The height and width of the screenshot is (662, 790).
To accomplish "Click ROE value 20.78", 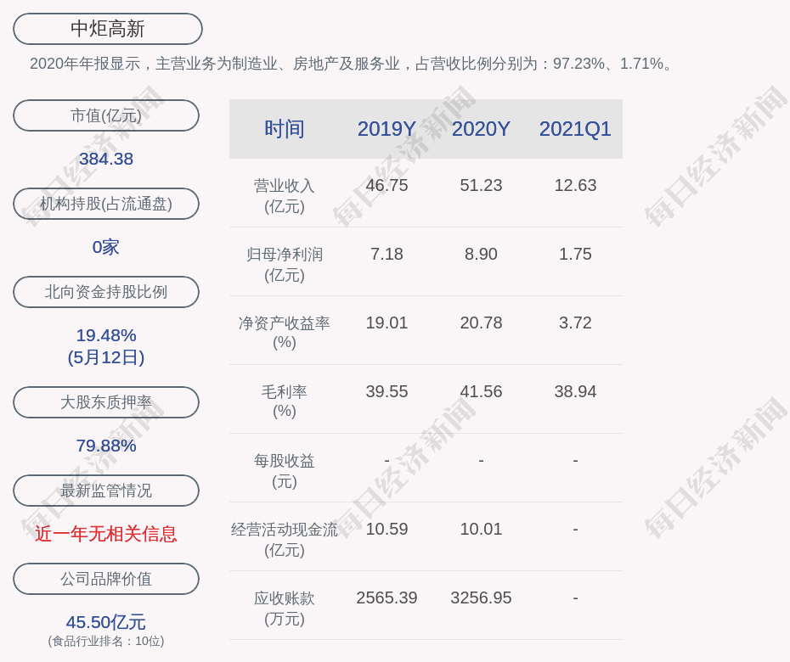I will click(481, 323).
